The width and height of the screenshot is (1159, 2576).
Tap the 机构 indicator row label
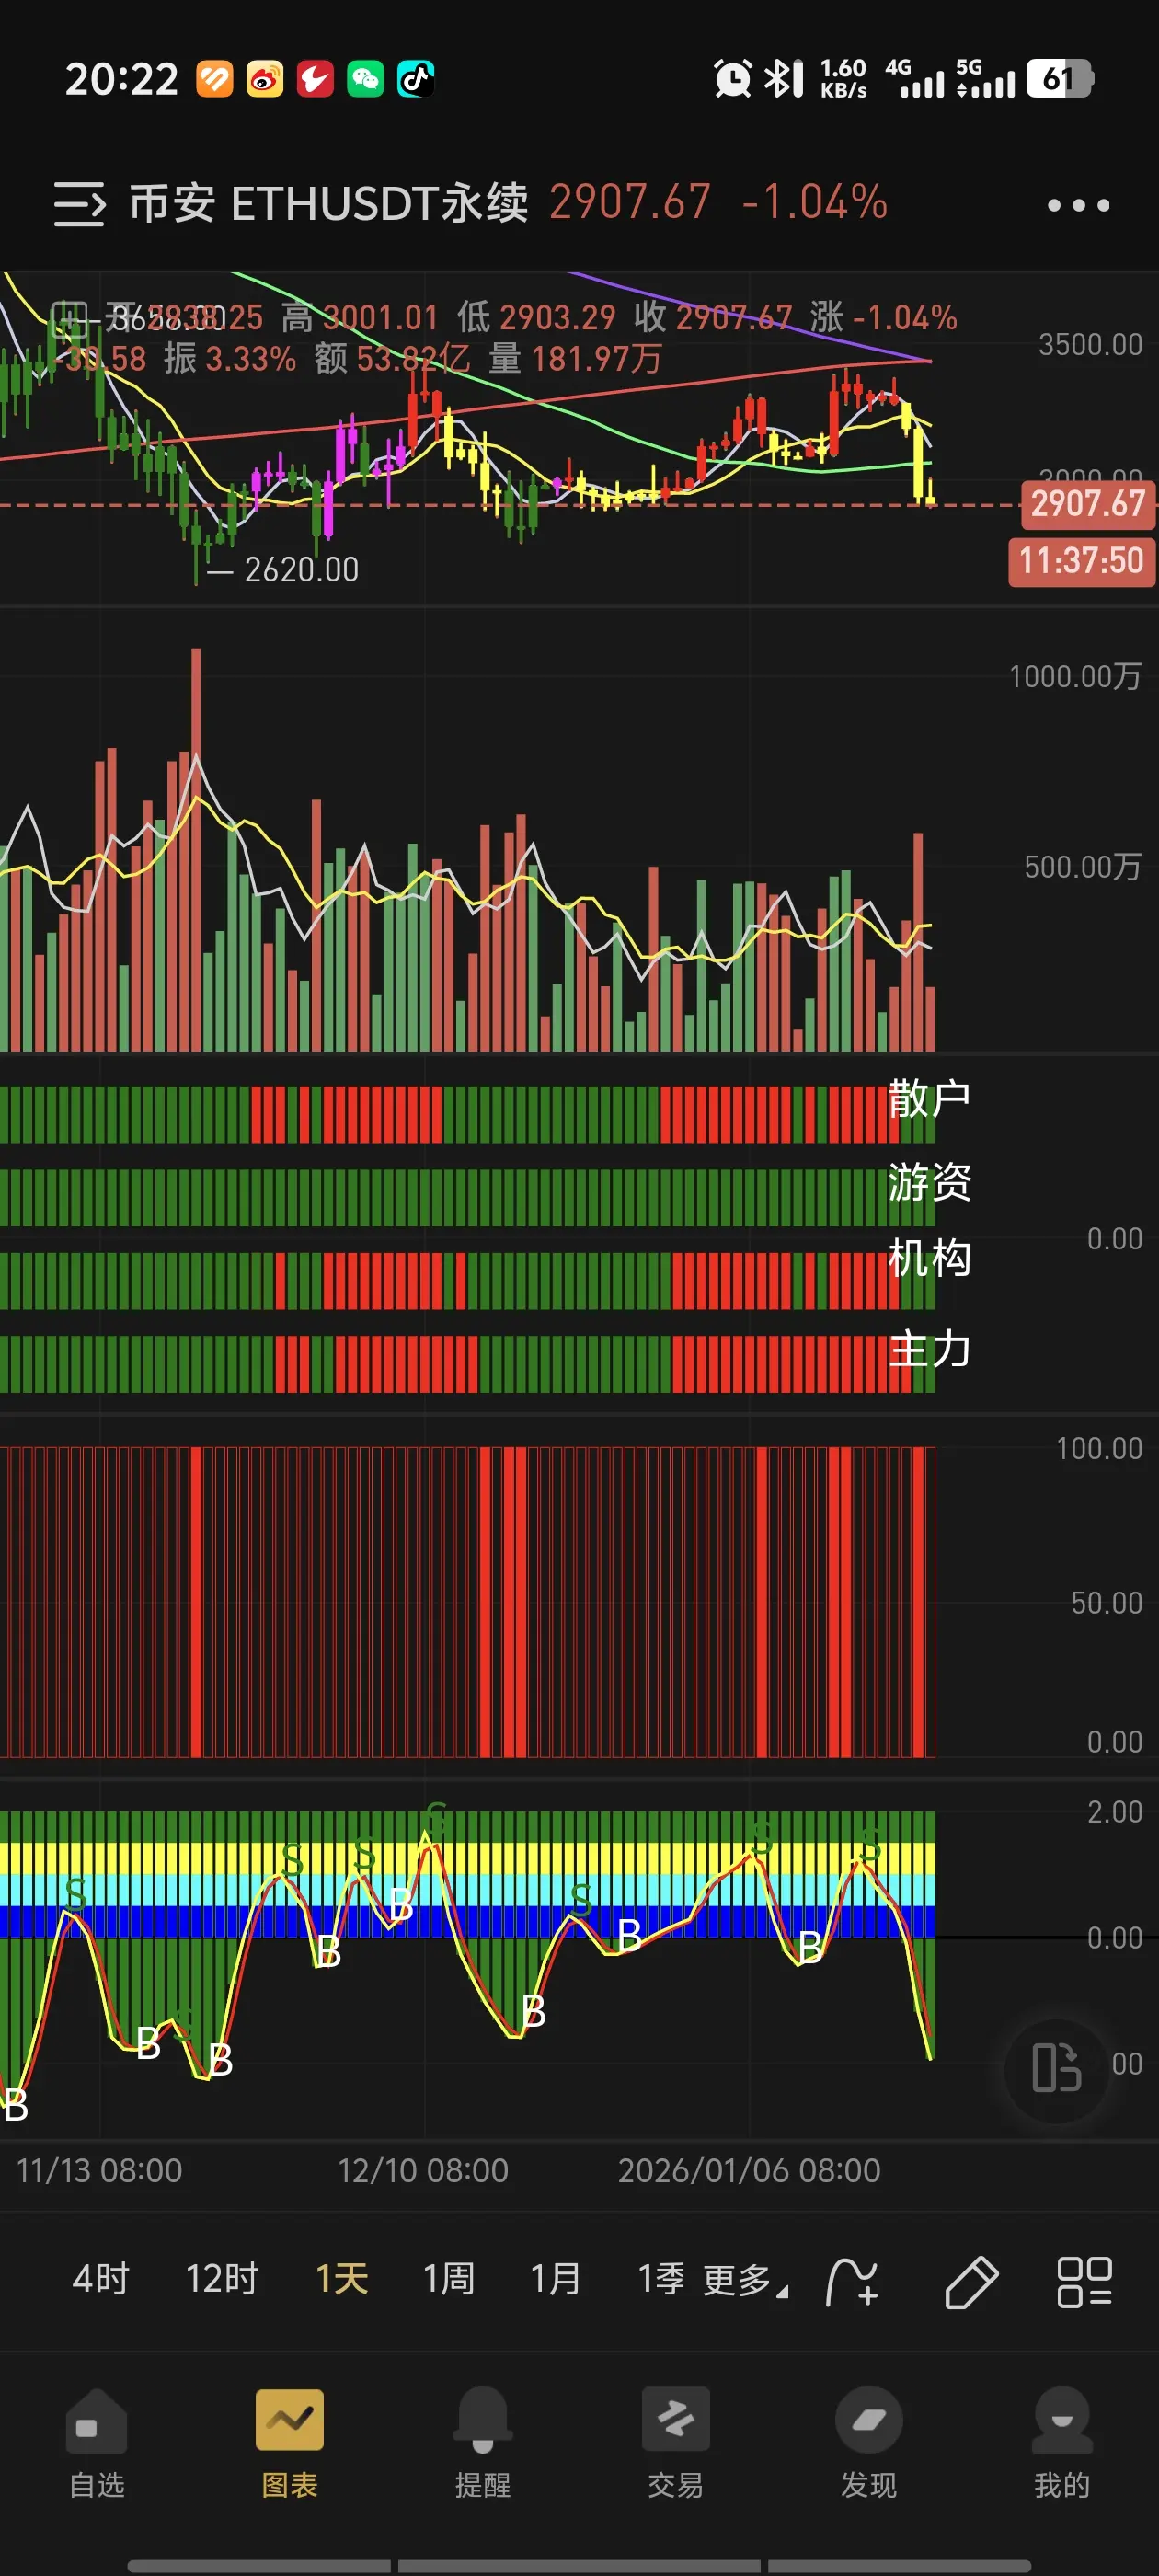click(929, 1258)
